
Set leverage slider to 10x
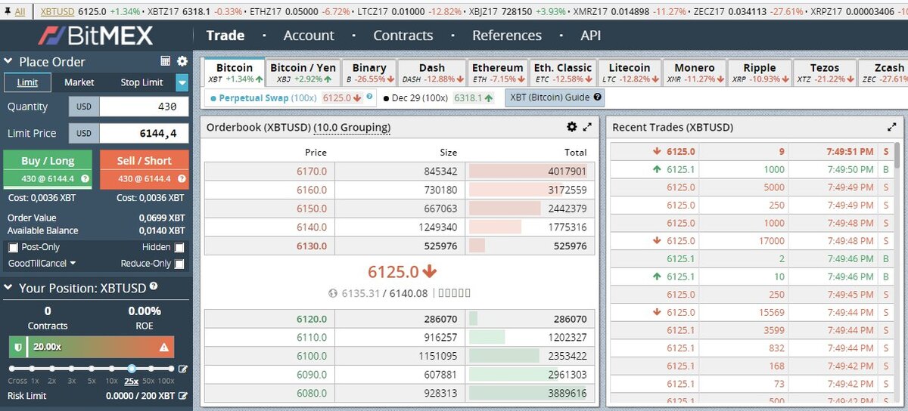point(111,369)
